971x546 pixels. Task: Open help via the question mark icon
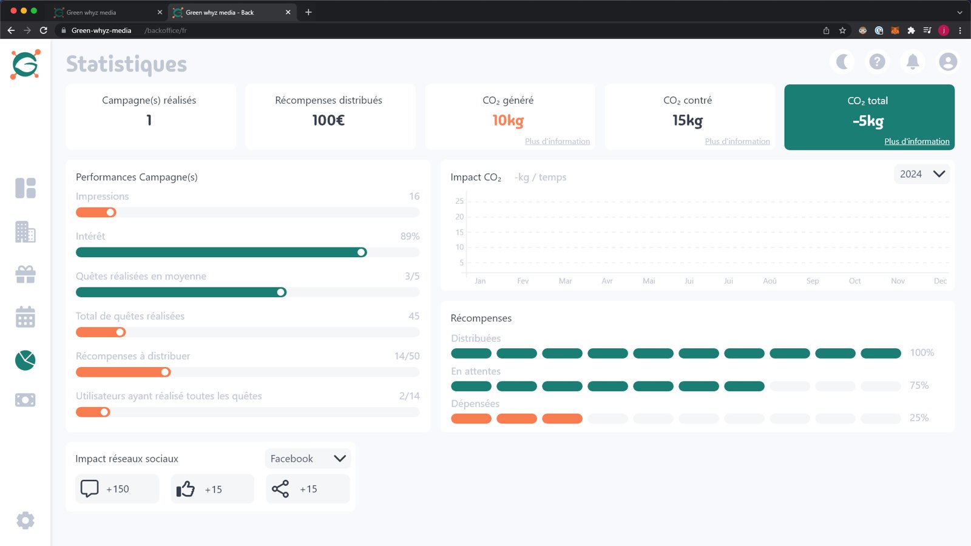[x=877, y=62]
